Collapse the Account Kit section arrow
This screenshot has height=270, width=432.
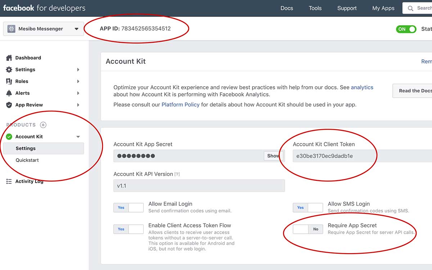78,137
